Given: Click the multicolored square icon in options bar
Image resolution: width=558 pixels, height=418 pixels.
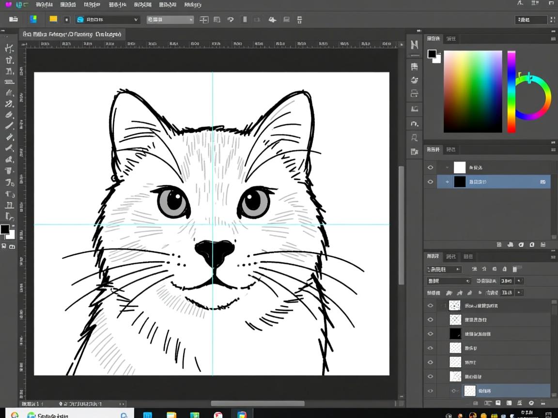Looking at the screenshot, I should [33, 19].
